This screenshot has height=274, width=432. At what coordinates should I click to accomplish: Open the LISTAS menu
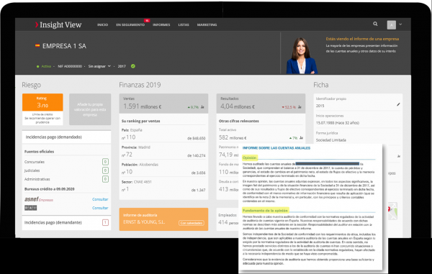tap(184, 24)
